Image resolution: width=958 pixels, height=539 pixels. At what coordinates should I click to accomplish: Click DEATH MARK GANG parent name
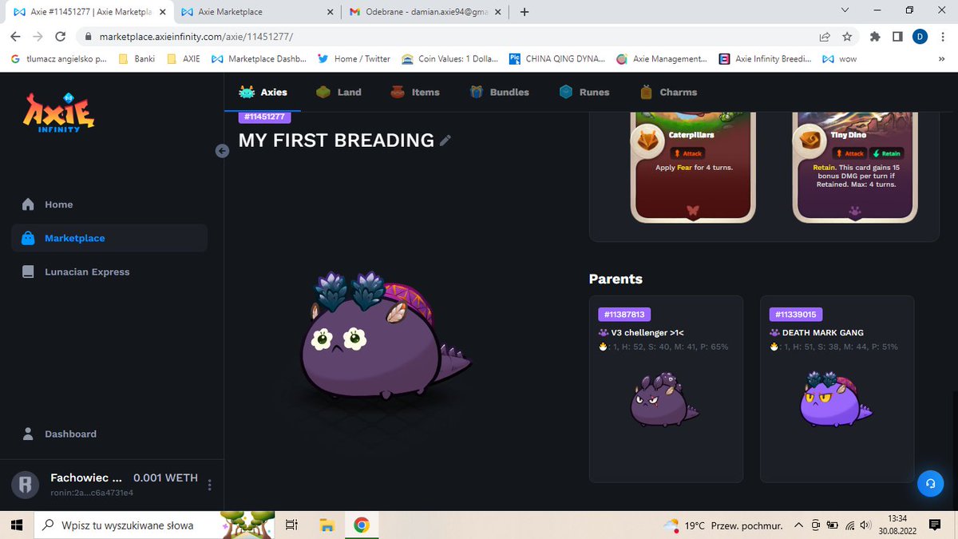[822, 332]
